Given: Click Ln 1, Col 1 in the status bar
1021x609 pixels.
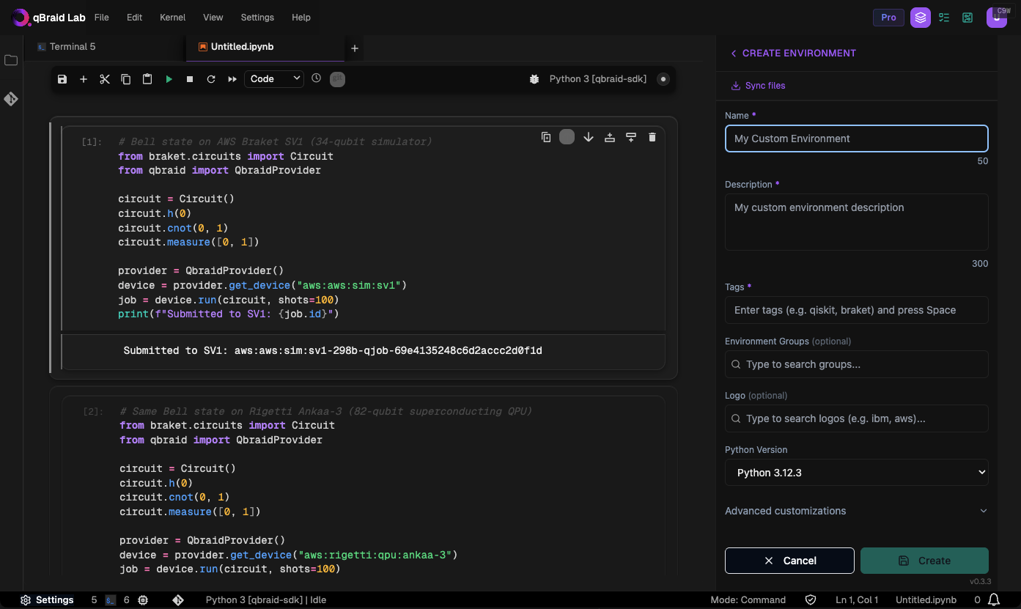Looking at the screenshot, I should click(857, 599).
